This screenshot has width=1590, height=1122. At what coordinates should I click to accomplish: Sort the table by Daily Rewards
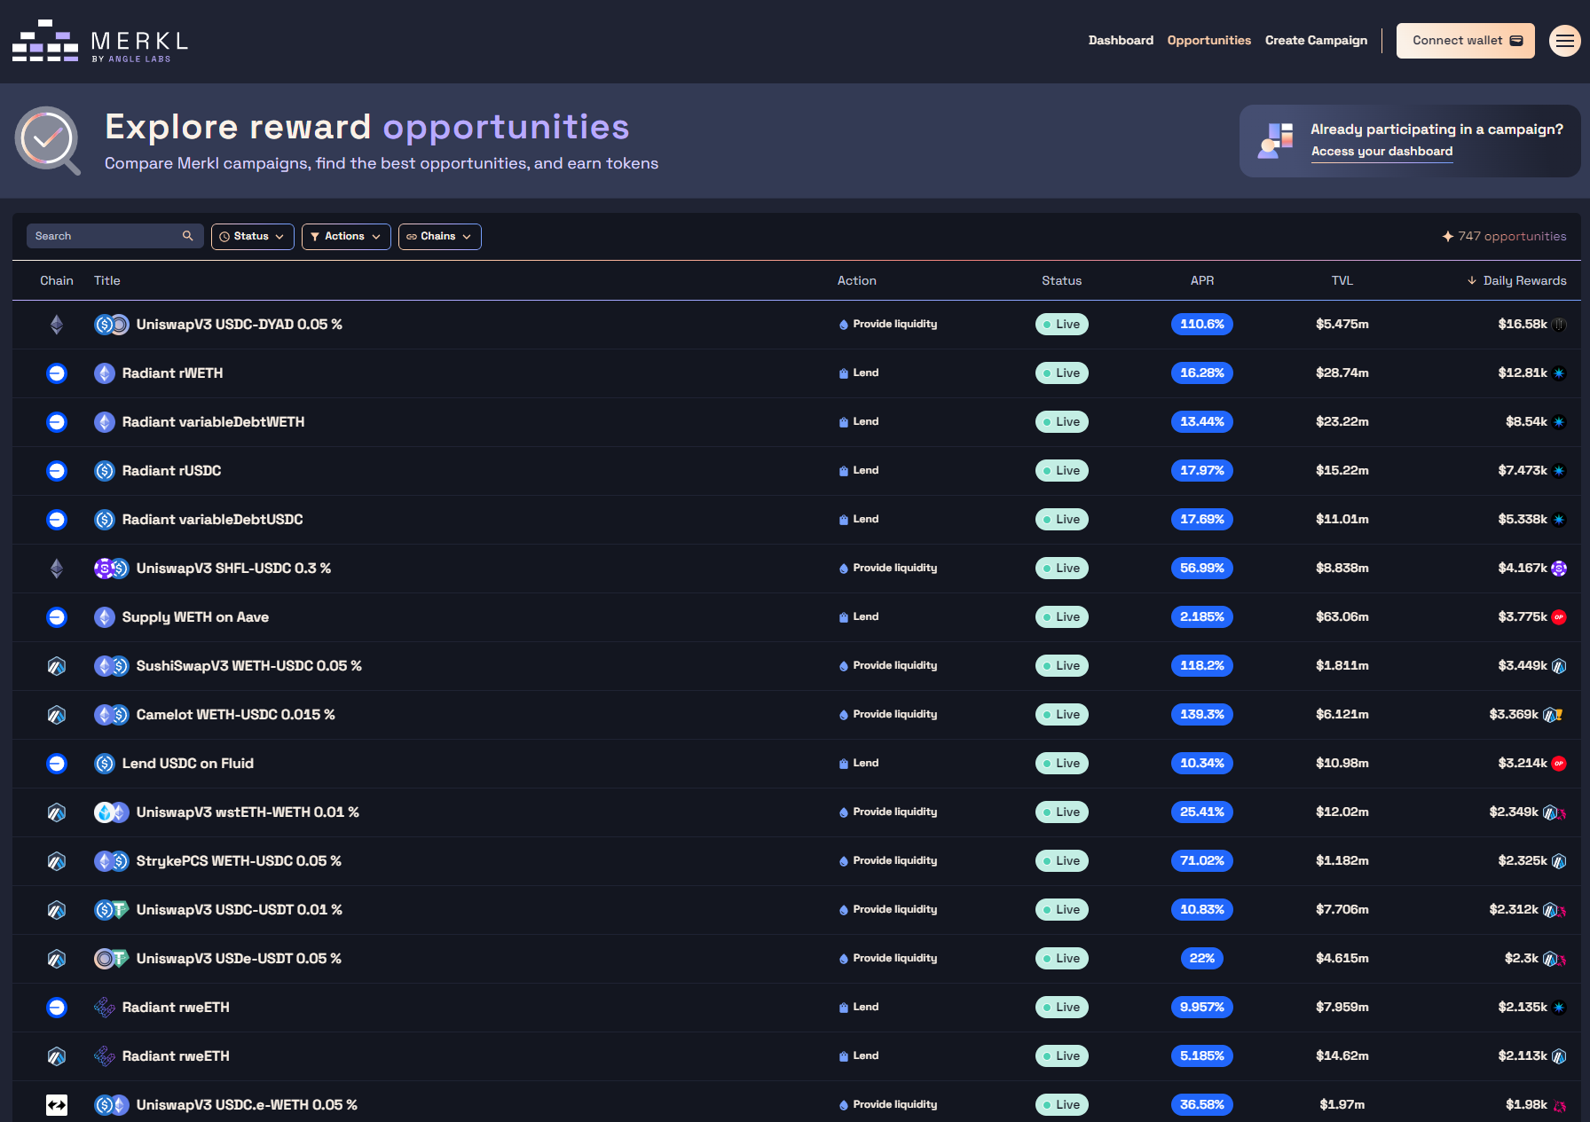pos(1517,280)
